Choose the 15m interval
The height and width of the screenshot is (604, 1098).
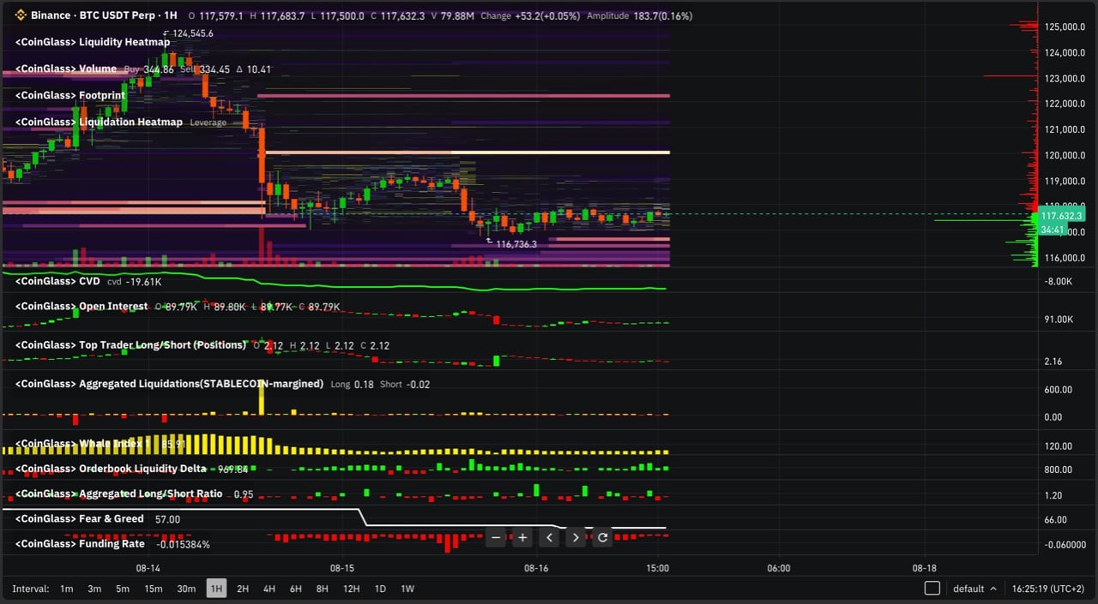tap(153, 589)
